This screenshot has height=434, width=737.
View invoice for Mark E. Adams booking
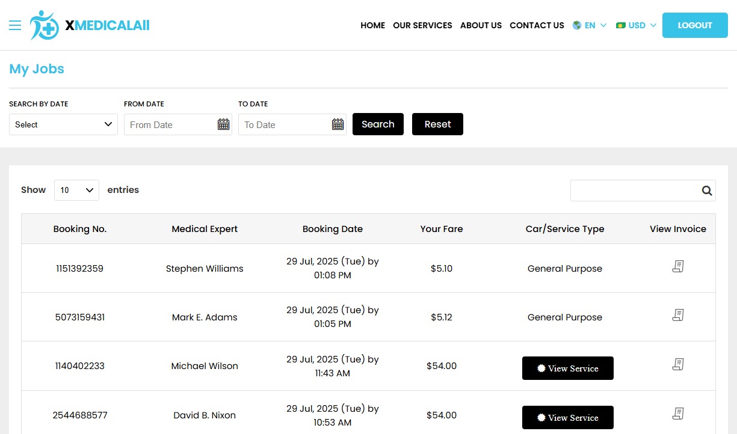tap(678, 315)
